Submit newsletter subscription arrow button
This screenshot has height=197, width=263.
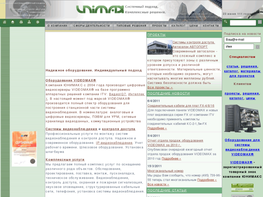pos(258,47)
